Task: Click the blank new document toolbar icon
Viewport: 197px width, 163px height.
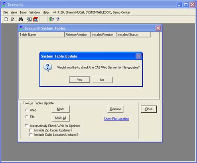Action: (6, 19)
